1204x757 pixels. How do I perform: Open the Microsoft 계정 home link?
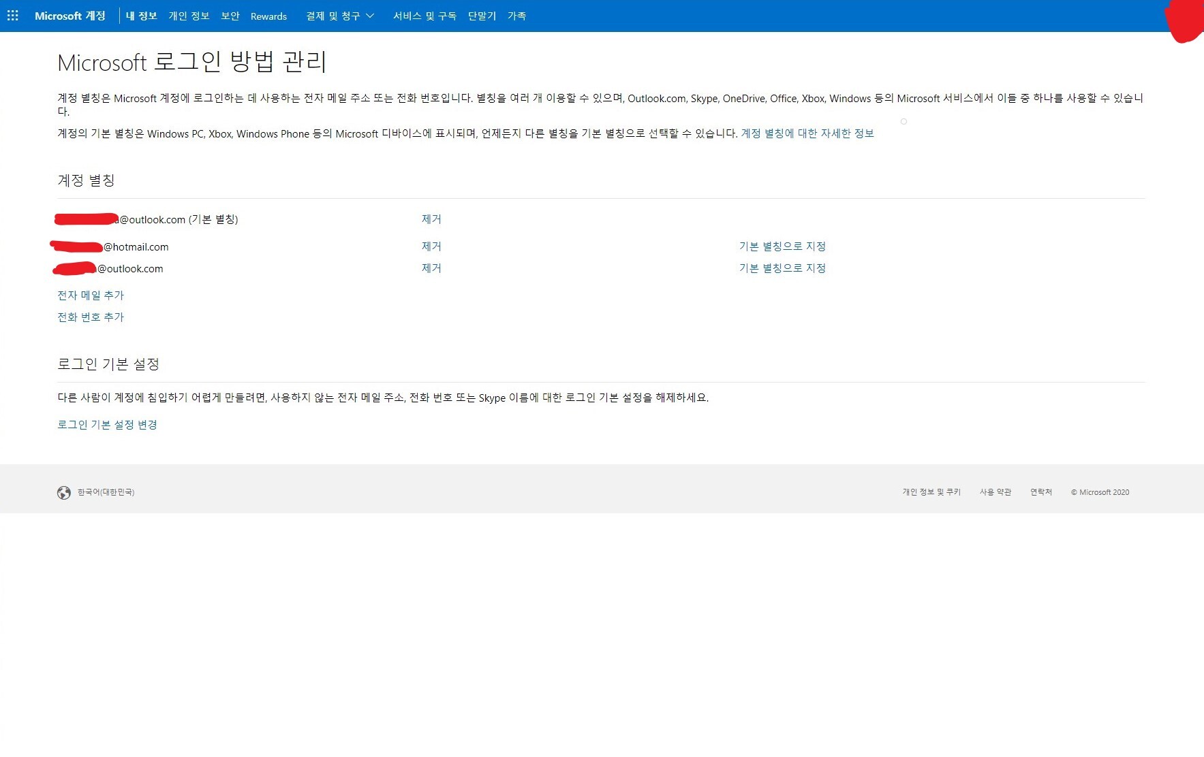pos(70,16)
